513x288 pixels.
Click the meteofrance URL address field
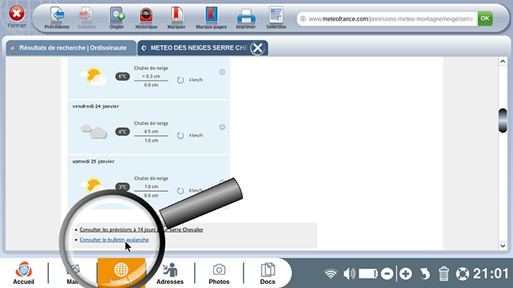[388, 19]
